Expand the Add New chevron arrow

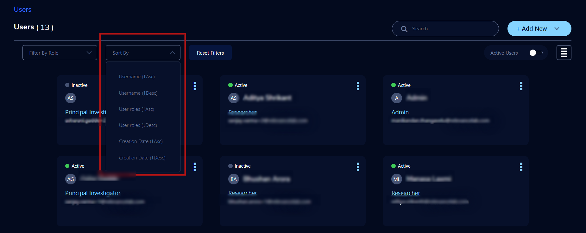pyautogui.click(x=557, y=29)
